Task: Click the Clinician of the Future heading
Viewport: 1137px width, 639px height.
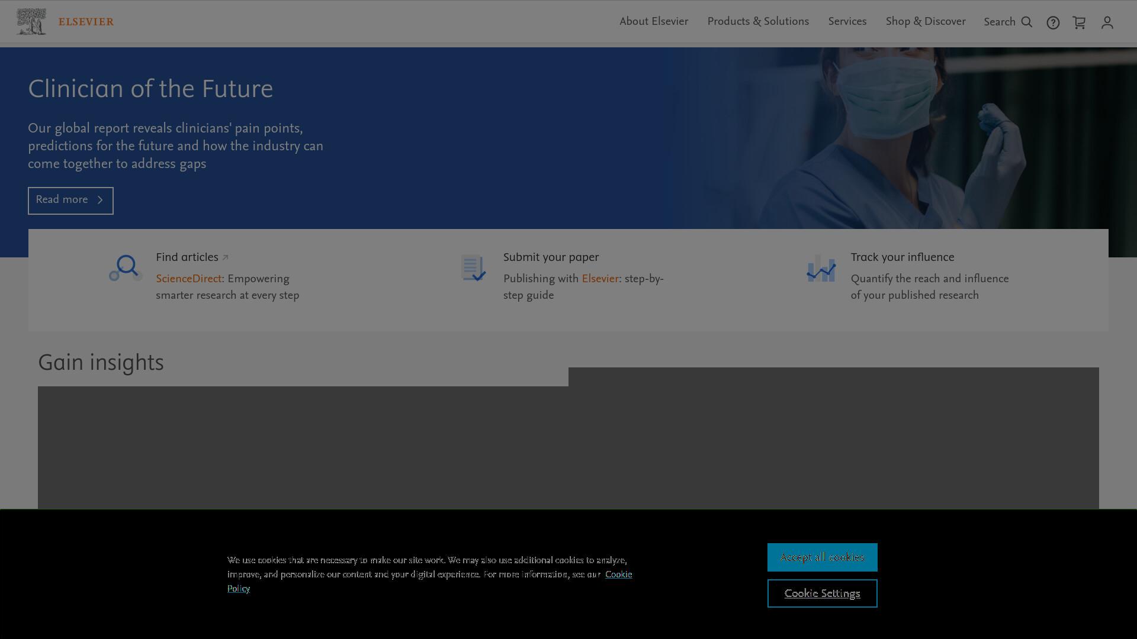Action: pos(150,89)
